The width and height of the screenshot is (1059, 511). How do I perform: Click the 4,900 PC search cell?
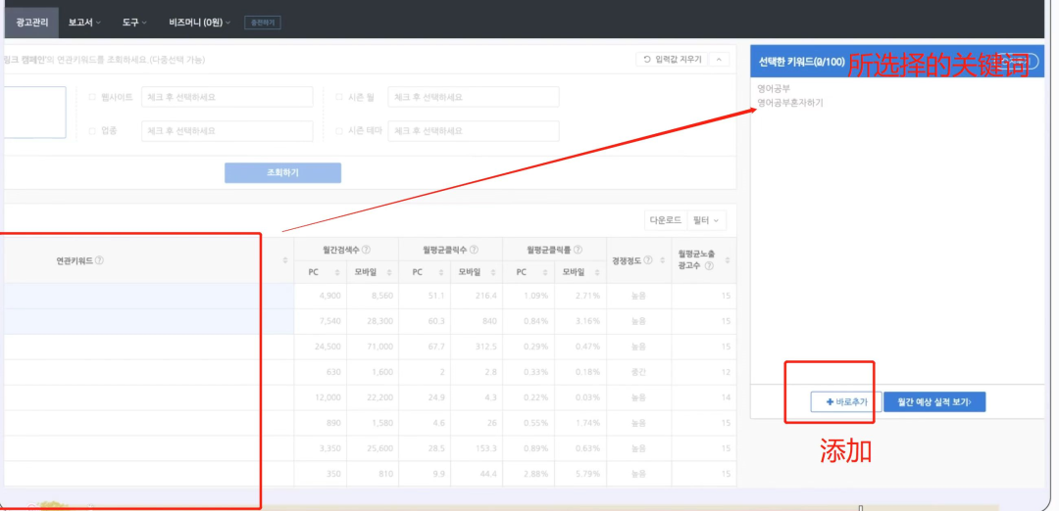[x=320, y=296]
